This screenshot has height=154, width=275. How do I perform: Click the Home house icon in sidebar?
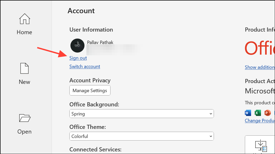point(24,19)
